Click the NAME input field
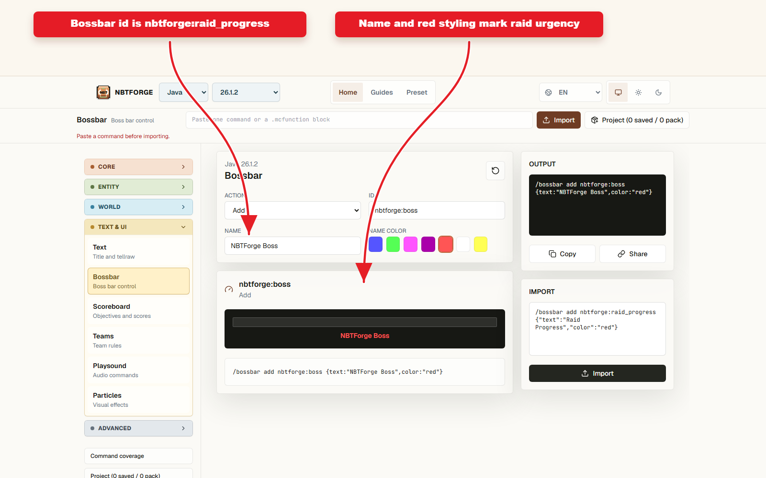Viewport: 766px width, 478px height. coord(293,246)
